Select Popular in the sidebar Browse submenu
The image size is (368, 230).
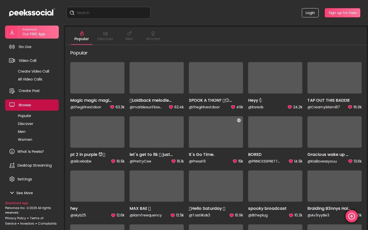[25, 116]
